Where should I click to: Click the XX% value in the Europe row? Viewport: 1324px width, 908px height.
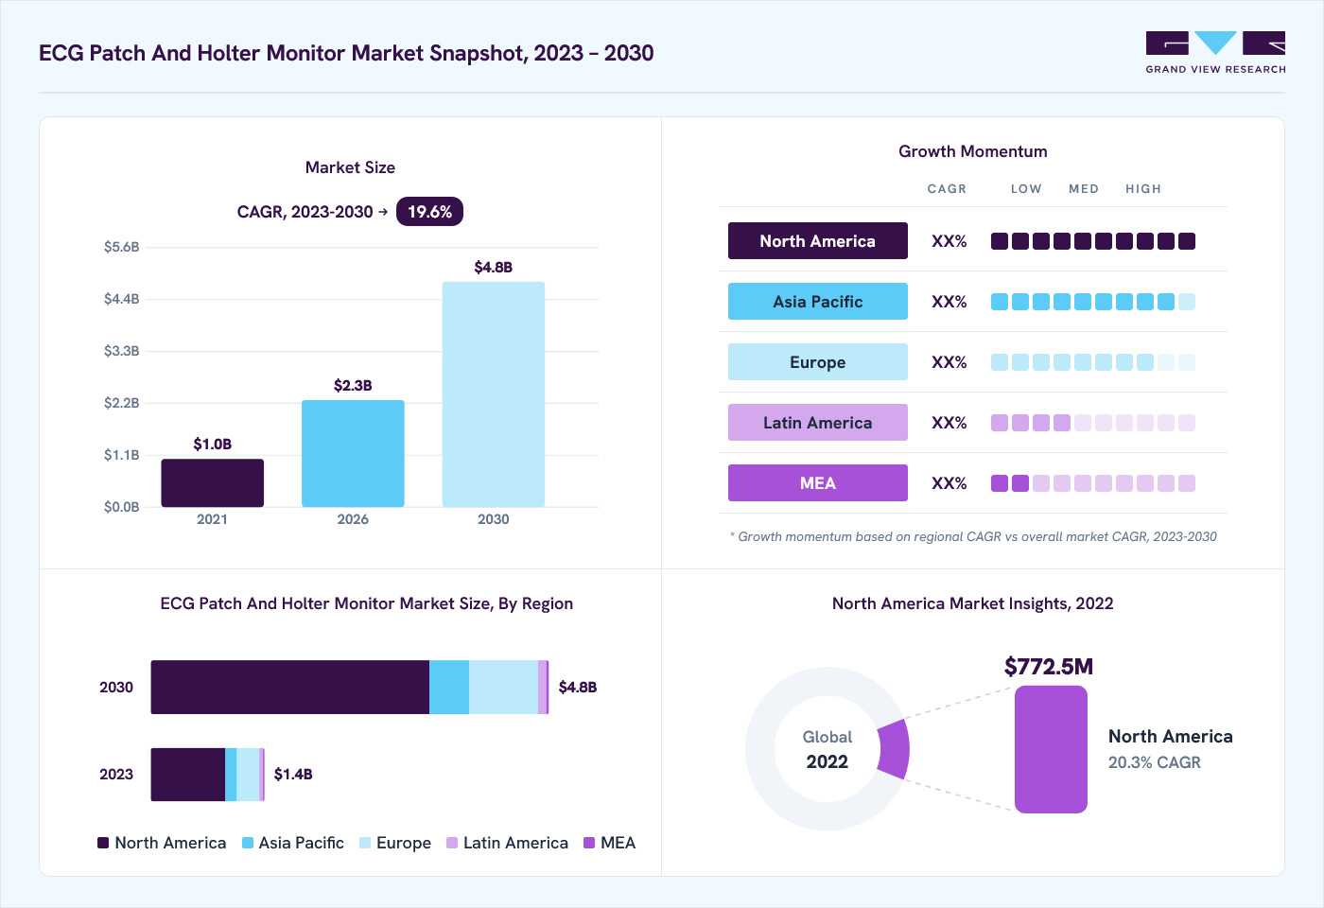pyautogui.click(x=949, y=362)
